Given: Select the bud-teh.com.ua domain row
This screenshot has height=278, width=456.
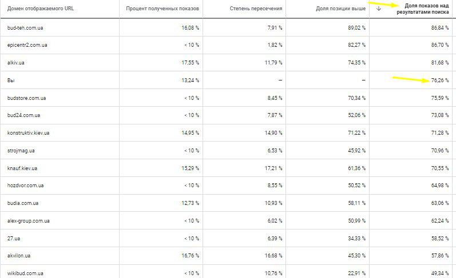Looking at the screenshot, I should [25, 27].
